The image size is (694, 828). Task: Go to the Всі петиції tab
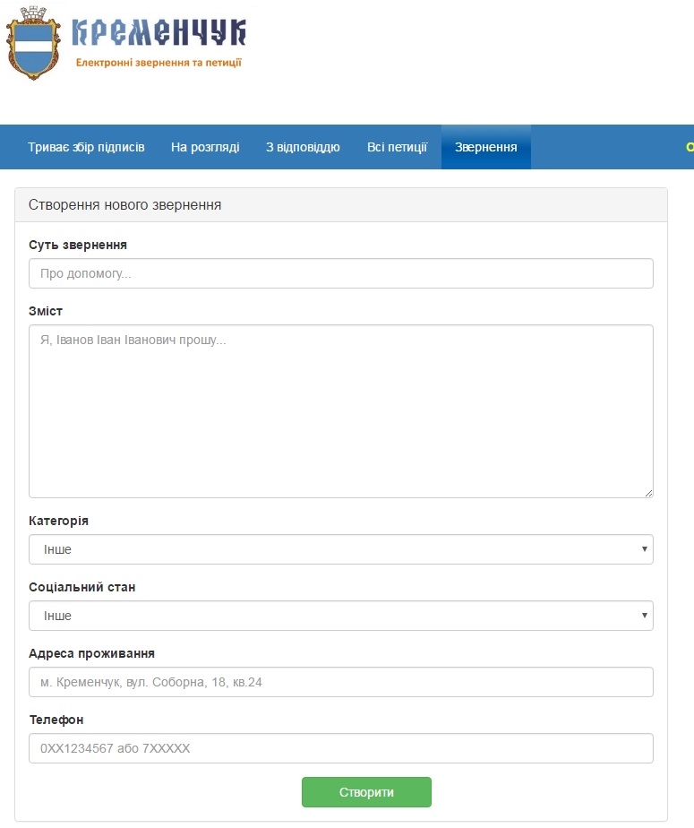[397, 147]
